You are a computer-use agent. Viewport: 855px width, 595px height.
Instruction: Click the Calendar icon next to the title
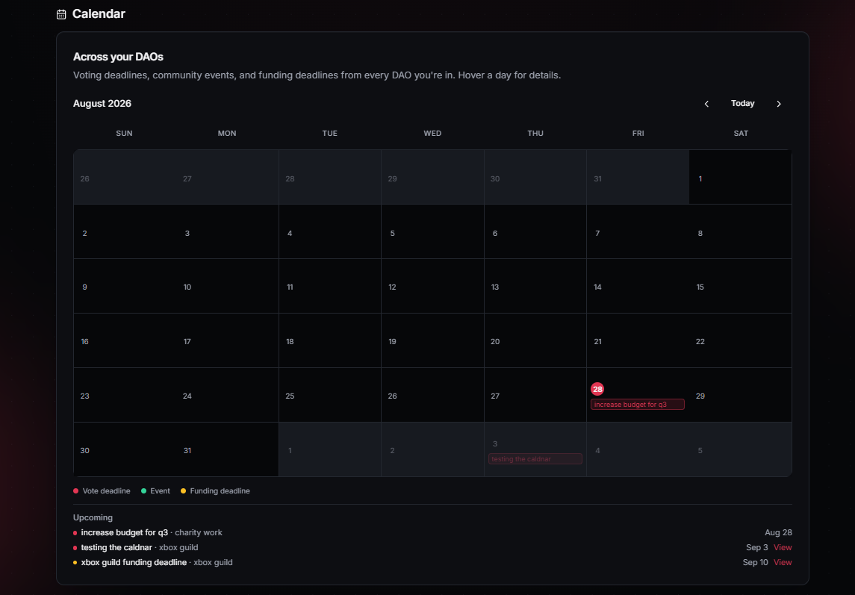click(61, 14)
